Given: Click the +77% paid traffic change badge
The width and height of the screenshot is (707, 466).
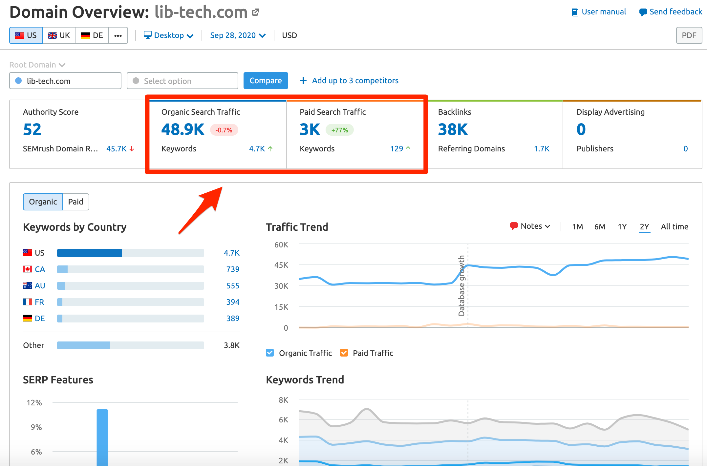Looking at the screenshot, I should pos(339,130).
